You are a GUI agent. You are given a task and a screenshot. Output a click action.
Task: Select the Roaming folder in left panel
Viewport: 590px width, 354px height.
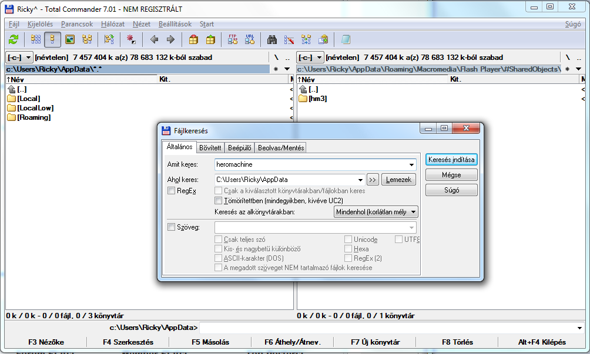33,117
